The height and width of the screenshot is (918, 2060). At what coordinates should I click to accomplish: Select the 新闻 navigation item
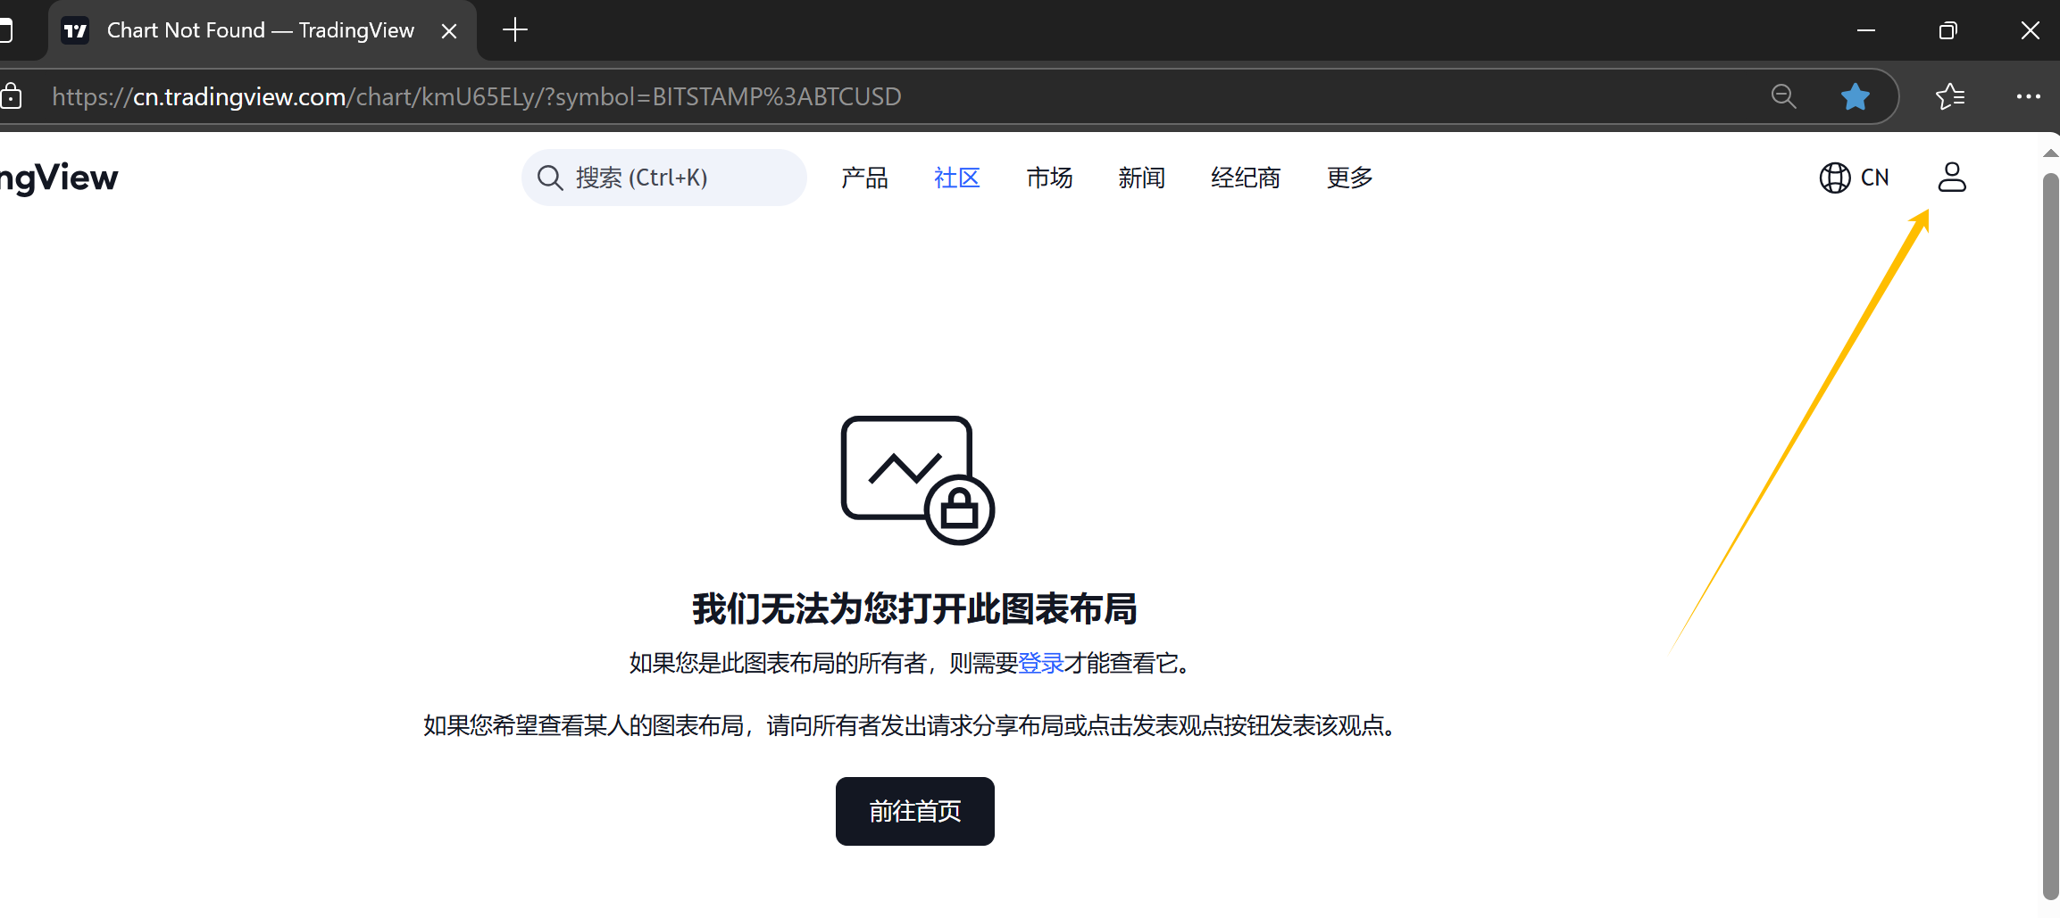coord(1142,178)
